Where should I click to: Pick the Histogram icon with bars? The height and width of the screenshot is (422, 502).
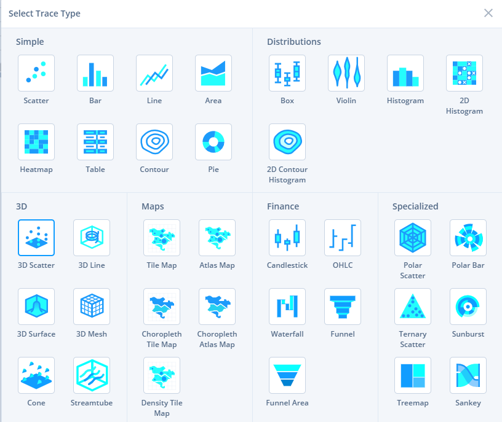(x=405, y=73)
